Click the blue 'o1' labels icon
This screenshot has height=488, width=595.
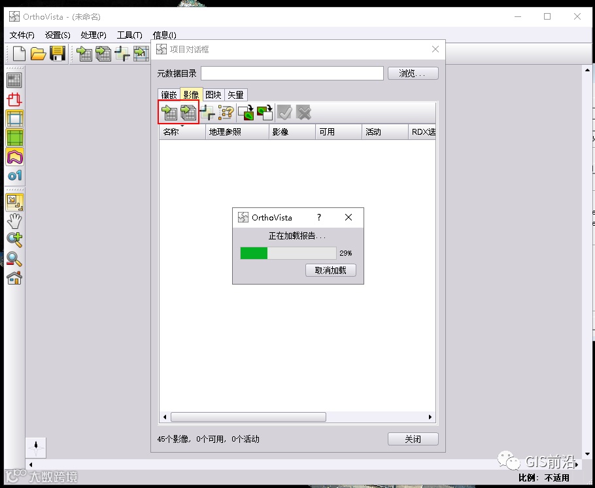(x=14, y=175)
